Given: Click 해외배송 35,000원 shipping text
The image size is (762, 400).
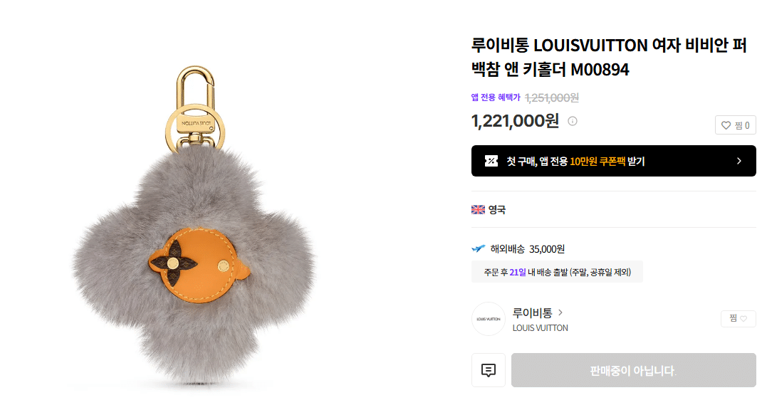Looking at the screenshot, I should click(527, 249).
